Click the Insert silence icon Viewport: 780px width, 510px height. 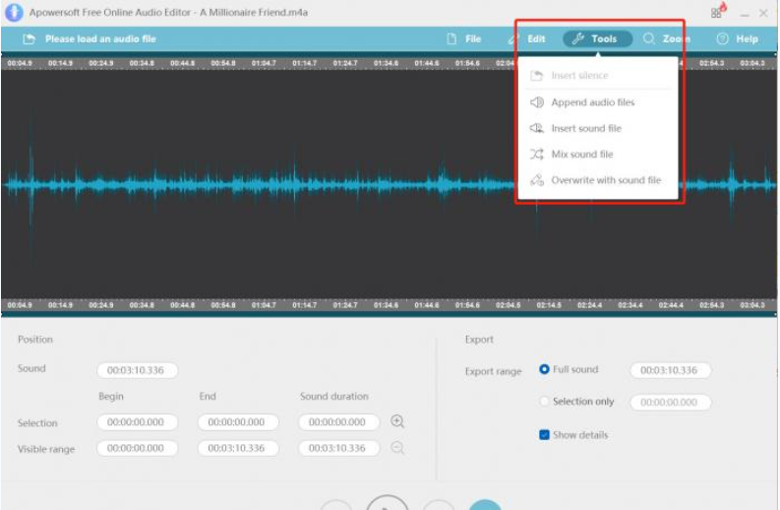537,75
